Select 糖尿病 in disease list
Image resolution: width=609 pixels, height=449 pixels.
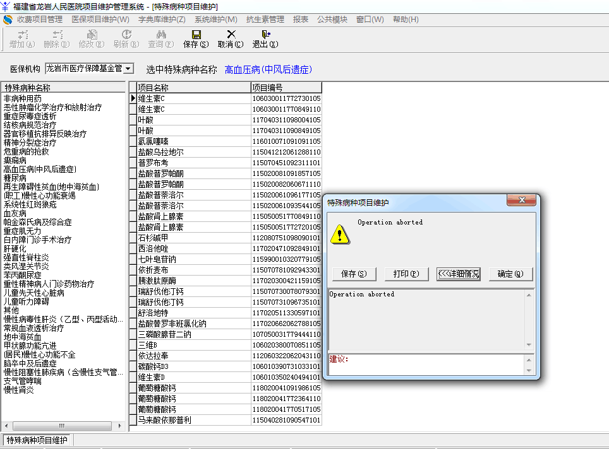(15, 178)
